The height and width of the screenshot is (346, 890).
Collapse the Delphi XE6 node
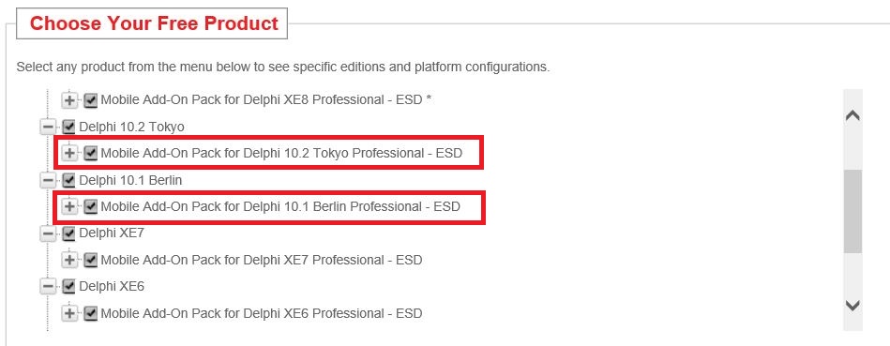[x=48, y=287]
